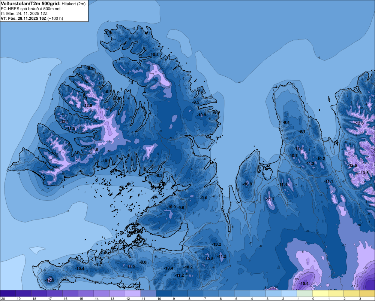Viewport: 375px width, 301px height.
Task: Click the legend color swatch between -6 and -5
Action: pos(226,293)
